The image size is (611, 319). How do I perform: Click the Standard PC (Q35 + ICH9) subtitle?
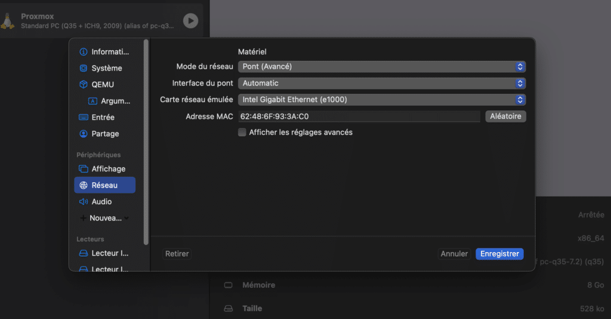tap(97, 26)
